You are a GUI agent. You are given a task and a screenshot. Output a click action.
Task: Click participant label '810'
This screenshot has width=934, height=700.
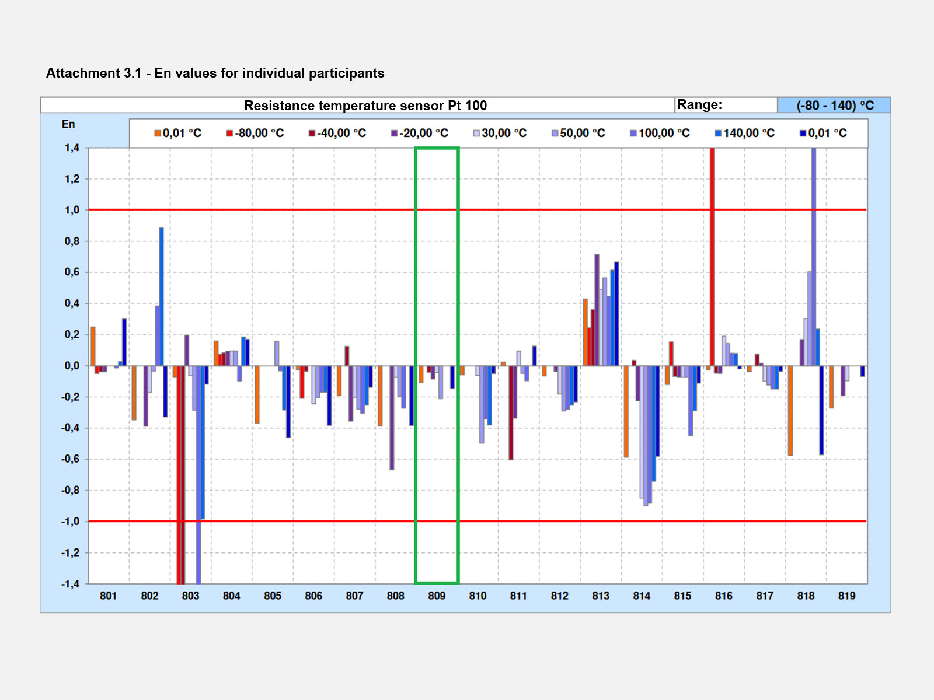tap(478, 596)
